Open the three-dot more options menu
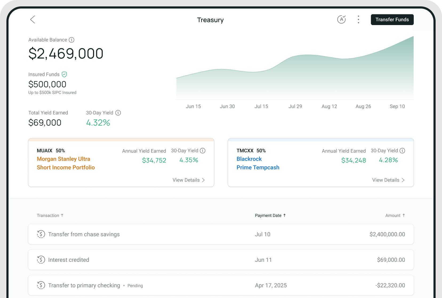 pyautogui.click(x=358, y=19)
